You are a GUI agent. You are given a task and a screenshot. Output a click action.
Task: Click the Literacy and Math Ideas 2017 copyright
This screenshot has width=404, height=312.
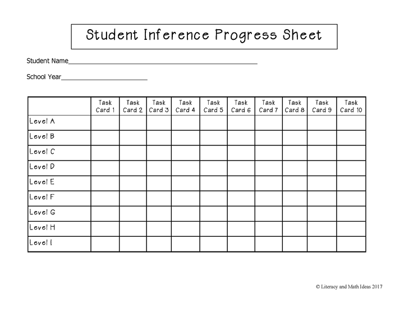348,286
